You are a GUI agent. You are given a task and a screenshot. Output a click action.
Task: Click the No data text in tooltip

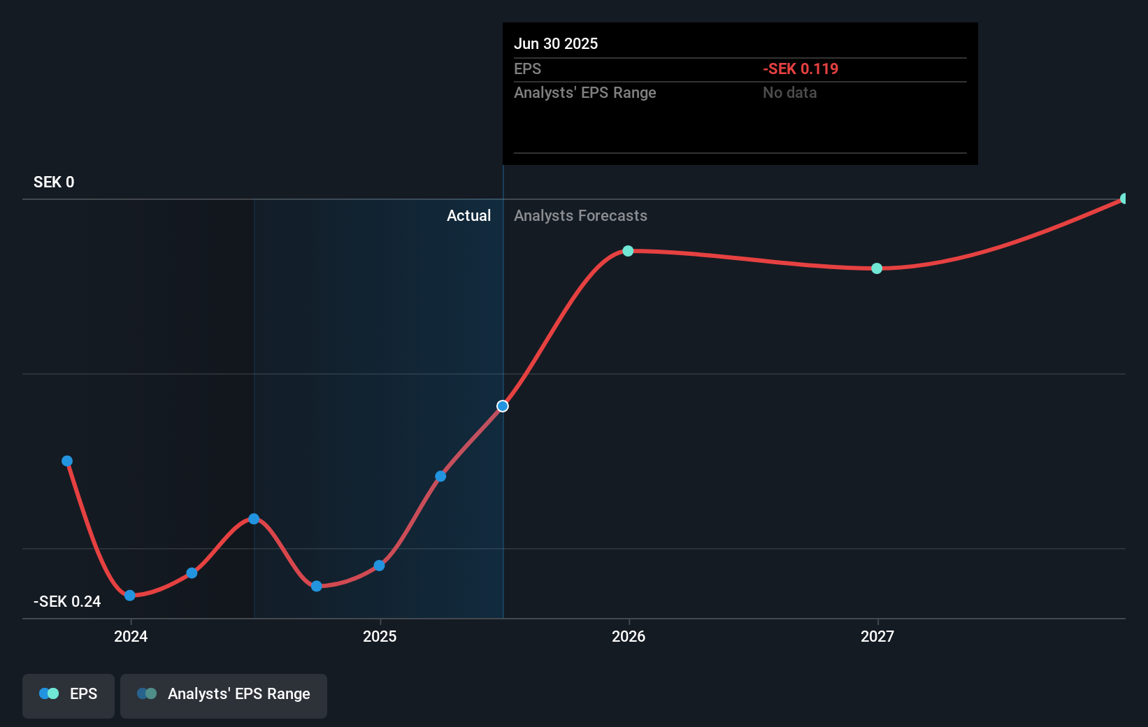point(789,92)
